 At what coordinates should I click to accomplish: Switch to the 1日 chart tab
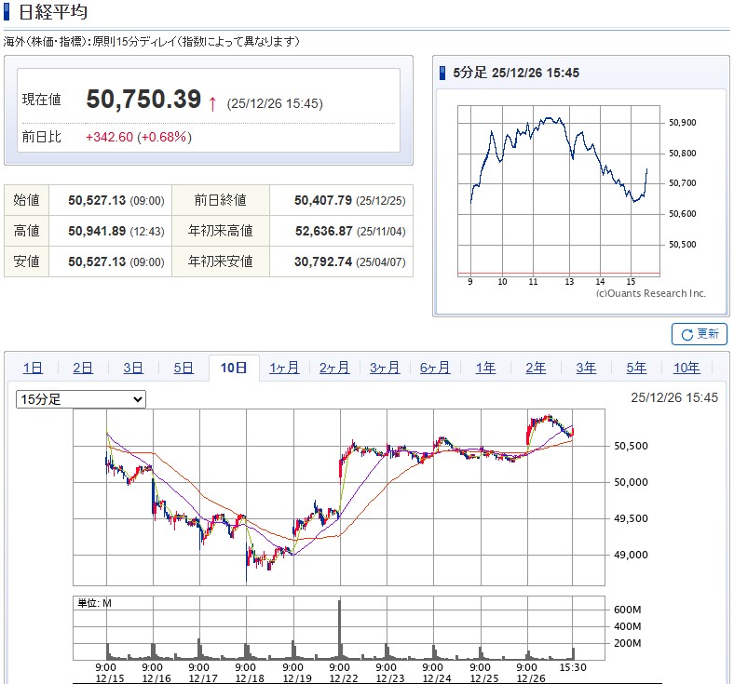pos(33,368)
